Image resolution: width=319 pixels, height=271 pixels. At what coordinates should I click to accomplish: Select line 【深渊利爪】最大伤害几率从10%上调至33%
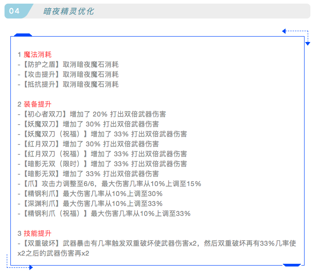90,204
